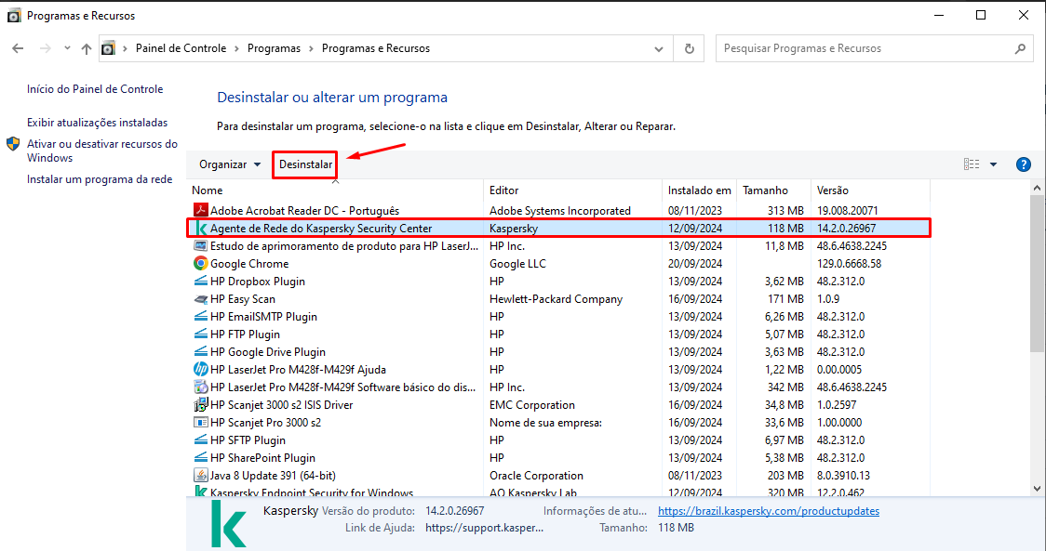Click the refresh button in address bar
This screenshot has height=551, width=1046.
(x=689, y=48)
